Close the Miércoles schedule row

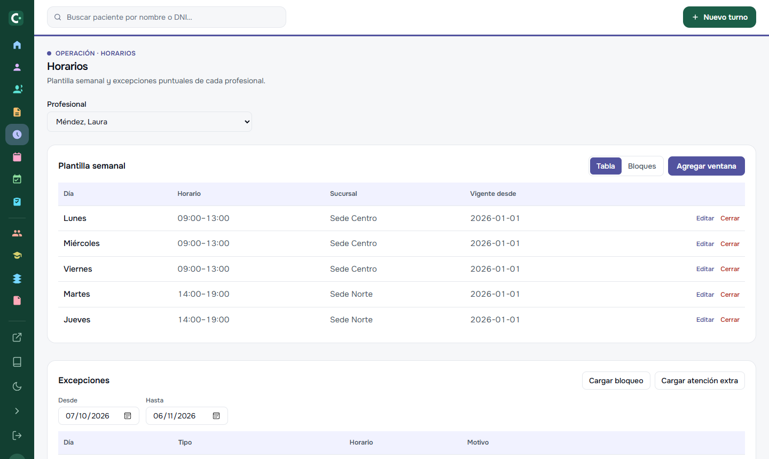pos(730,244)
